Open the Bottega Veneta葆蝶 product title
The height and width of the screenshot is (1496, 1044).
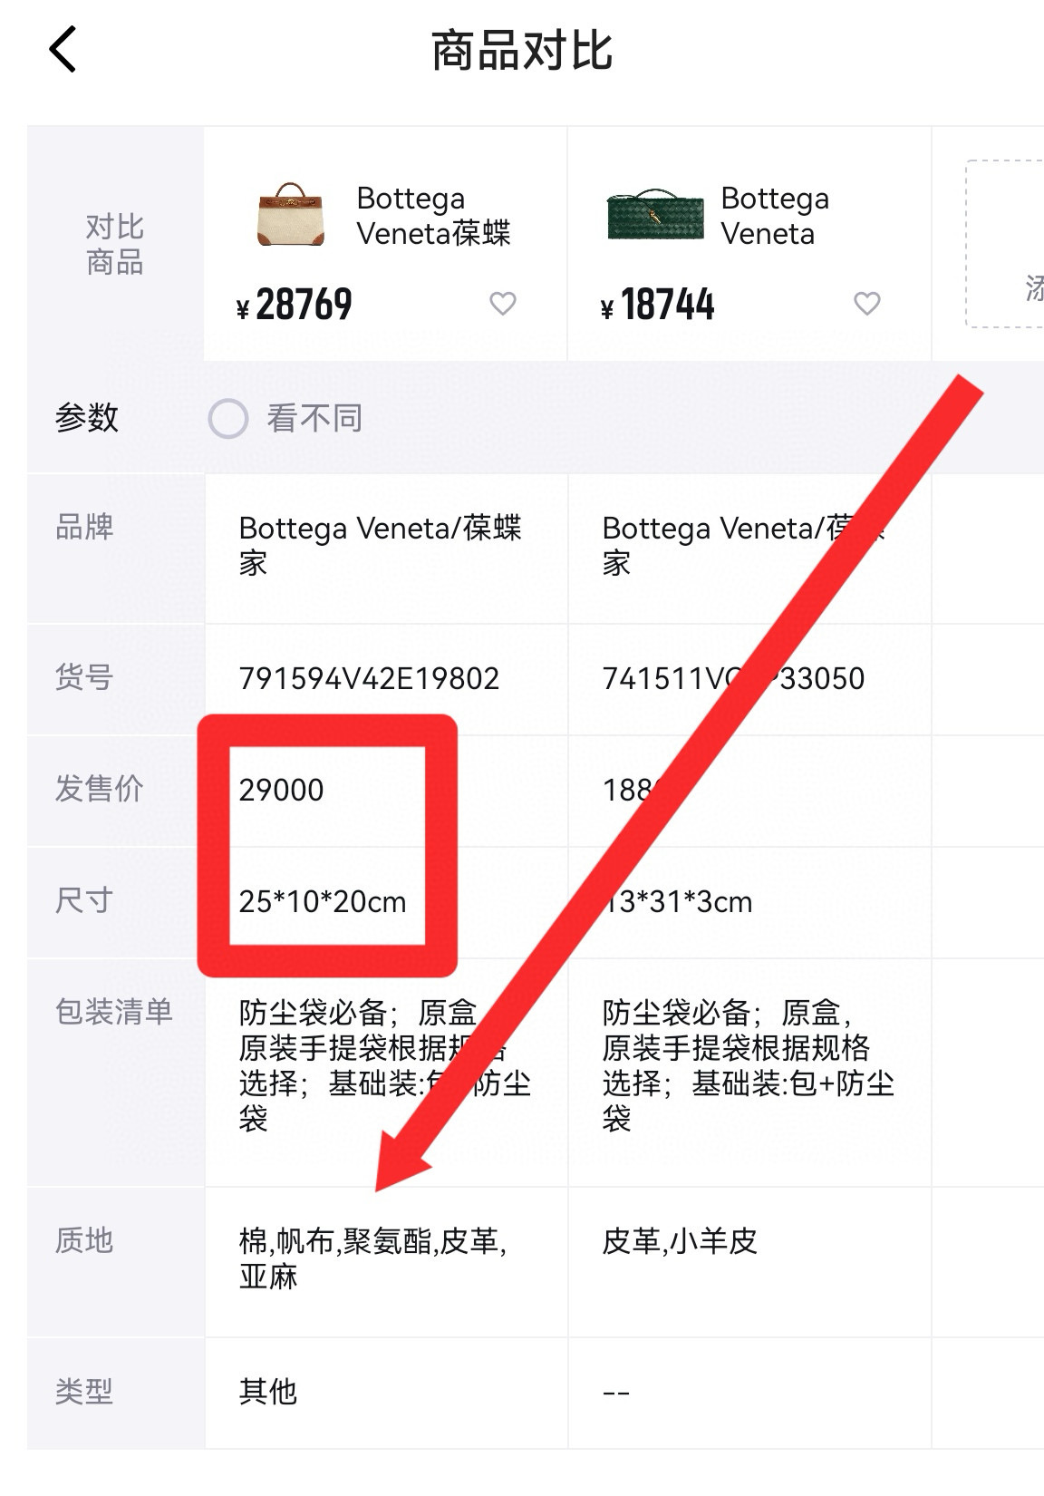[433, 216]
